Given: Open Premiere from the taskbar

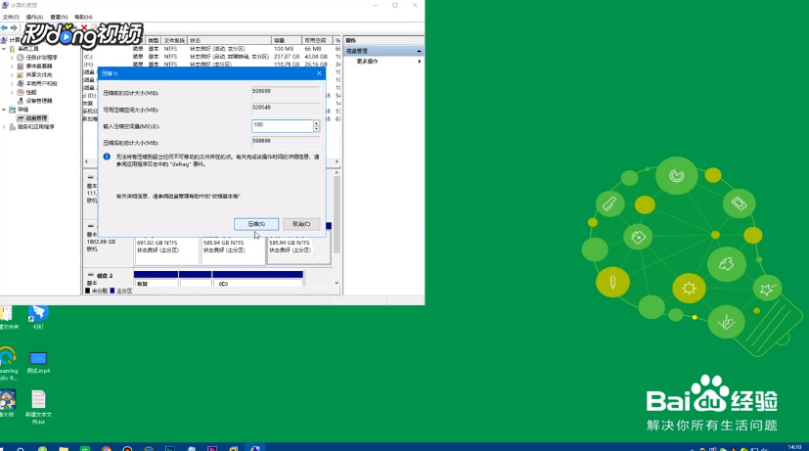Looking at the screenshot, I should [212, 448].
